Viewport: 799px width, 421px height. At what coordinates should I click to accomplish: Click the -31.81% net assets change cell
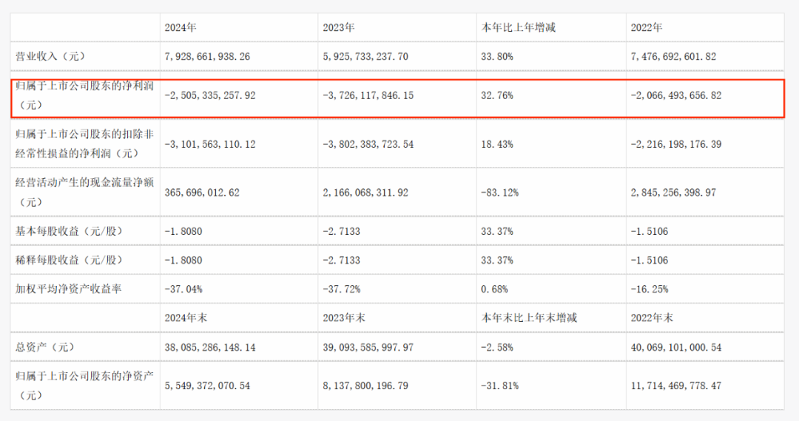point(499,386)
